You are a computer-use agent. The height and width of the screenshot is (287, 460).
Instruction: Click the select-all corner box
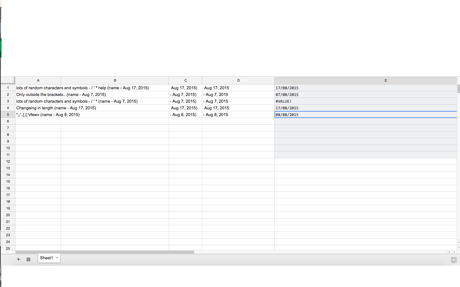8,80
